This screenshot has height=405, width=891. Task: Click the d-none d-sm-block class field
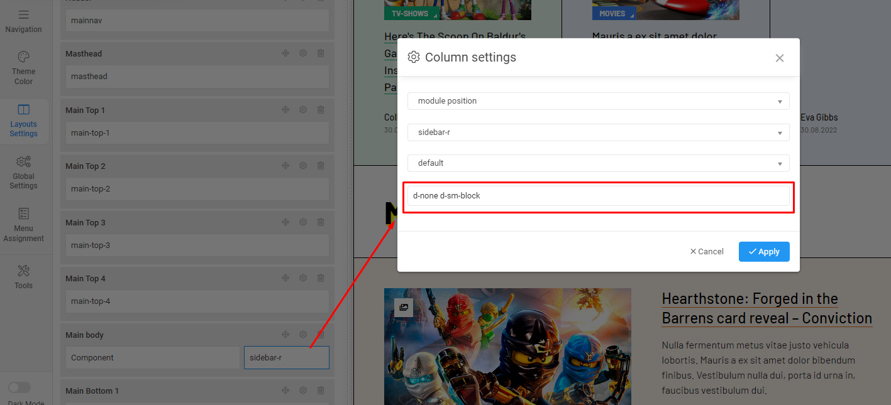pyautogui.click(x=598, y=196)
